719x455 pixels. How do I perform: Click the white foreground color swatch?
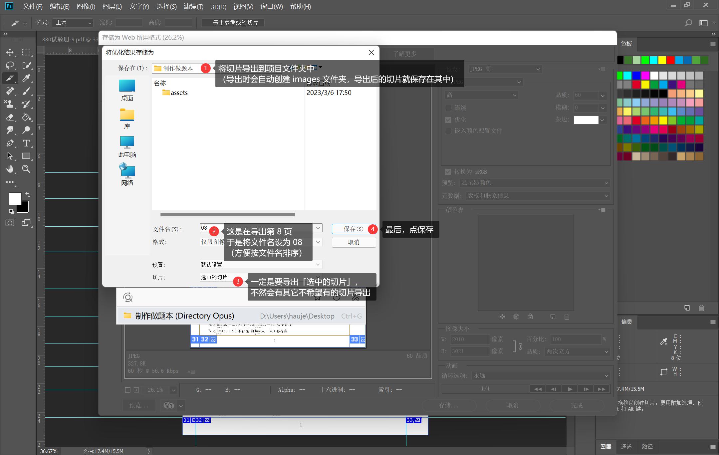[14, 198]
